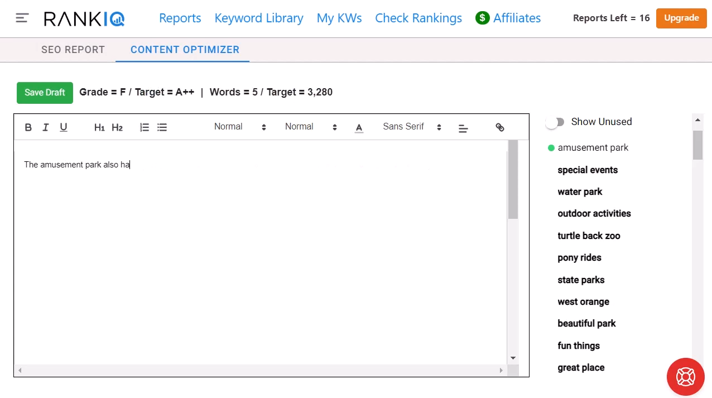Toggle bold formatting in the editor
This screenshot has width=712, height=398.
tap(28, 127)
